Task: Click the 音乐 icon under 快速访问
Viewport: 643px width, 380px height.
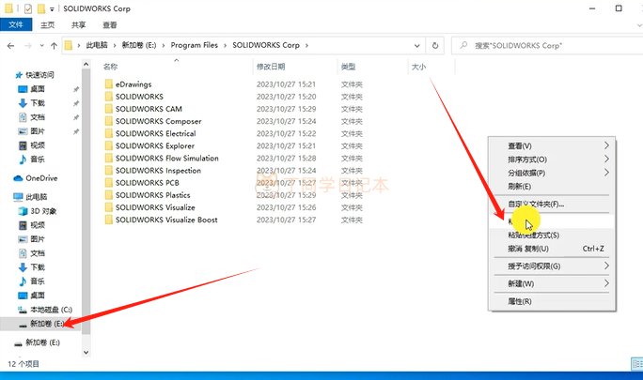Action: [24, 160]
